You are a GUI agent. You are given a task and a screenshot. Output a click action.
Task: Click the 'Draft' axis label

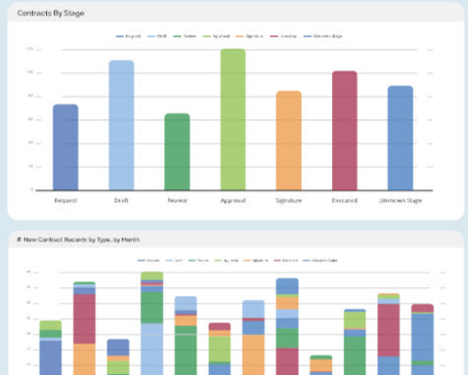(x=121, y=200)
